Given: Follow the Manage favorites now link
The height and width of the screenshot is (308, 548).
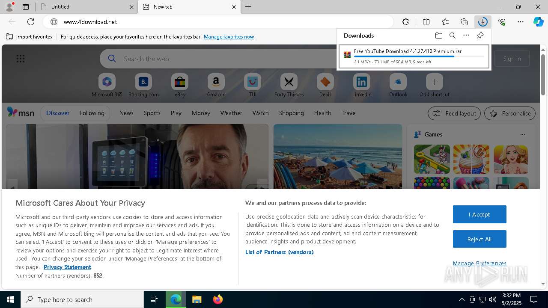Looking at the screenshot, I should pyautogui.click(x=229, y=37).
